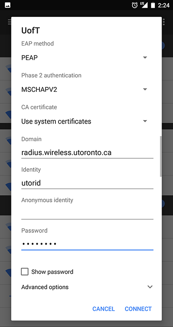The height and width of the screenshot is (327, 173).
Task: Focus the Domain field with radius.wireless.utoronto.ca
Action: click(87, 153)
